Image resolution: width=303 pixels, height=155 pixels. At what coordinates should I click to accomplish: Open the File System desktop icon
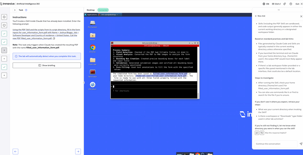coord(93,23)
